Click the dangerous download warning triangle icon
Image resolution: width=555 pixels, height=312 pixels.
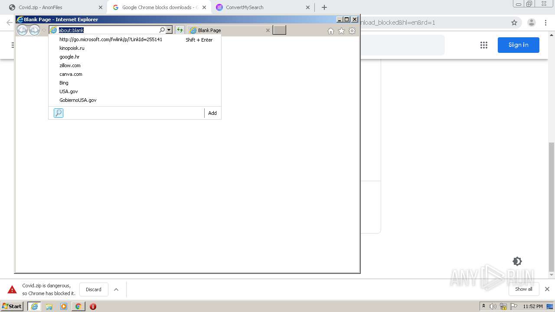(x=12, y=289)
